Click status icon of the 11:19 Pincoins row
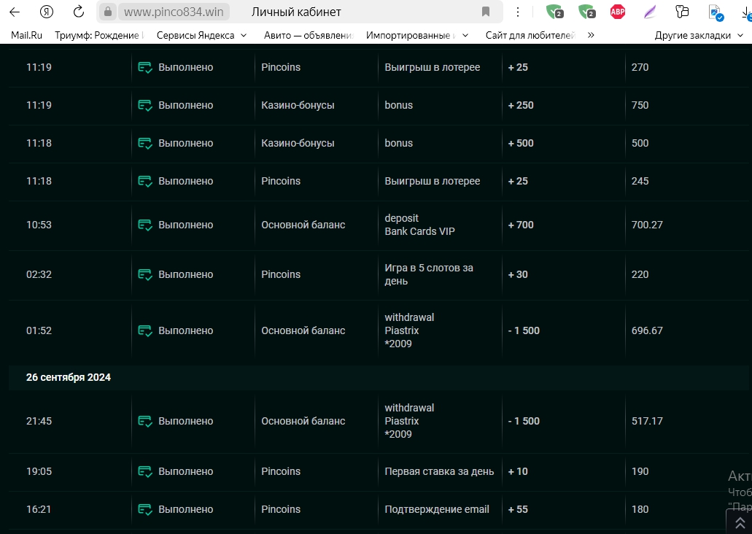This screenshot has height=534, width=752. (x=145, y=68)
